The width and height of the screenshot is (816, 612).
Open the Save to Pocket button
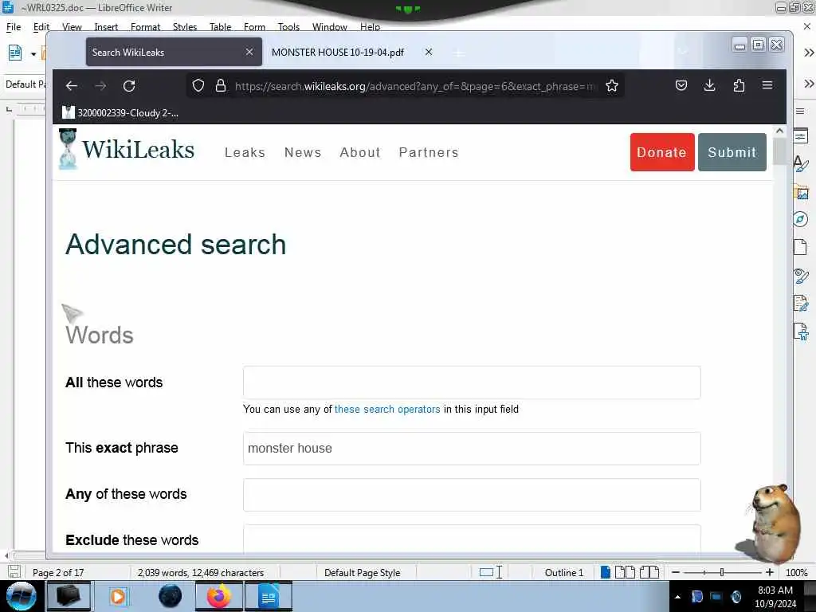point(681,85)
